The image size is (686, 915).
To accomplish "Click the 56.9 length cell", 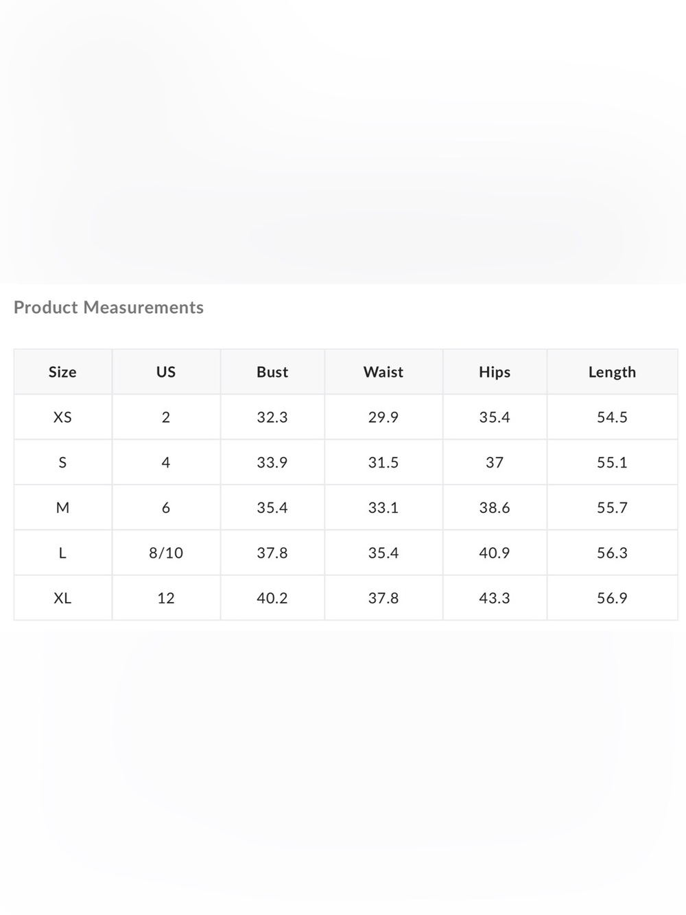I will (612, 598).
